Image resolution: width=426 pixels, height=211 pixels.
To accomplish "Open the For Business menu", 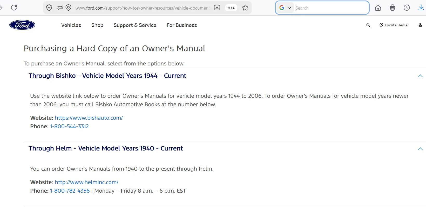I will (182, 25).
